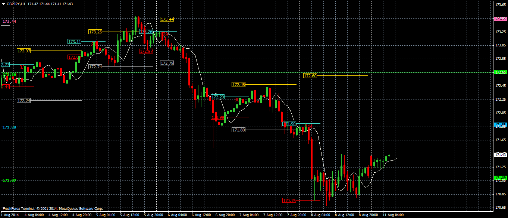Select the yellow 172.48 price label
Viewport: 508px width, 218px height.
pyautogui.click(x=239, y=85)
